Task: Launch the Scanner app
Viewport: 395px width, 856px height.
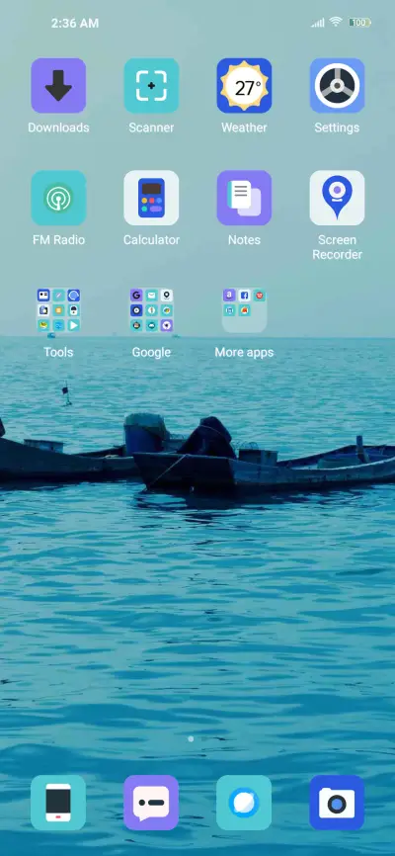Action: pyautogui.click(x=151, y=86)
